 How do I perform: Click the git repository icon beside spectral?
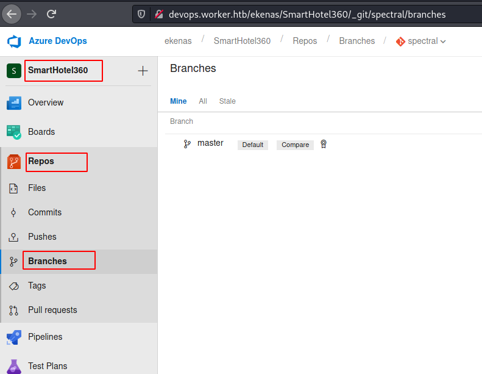400,41
